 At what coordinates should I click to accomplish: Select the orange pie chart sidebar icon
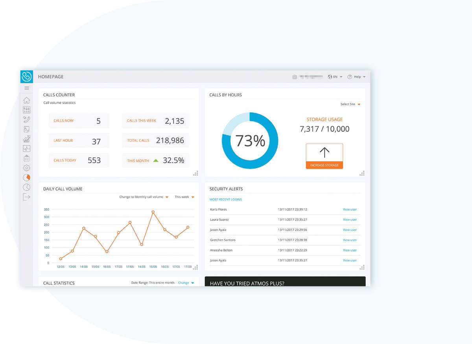(27, 178)
